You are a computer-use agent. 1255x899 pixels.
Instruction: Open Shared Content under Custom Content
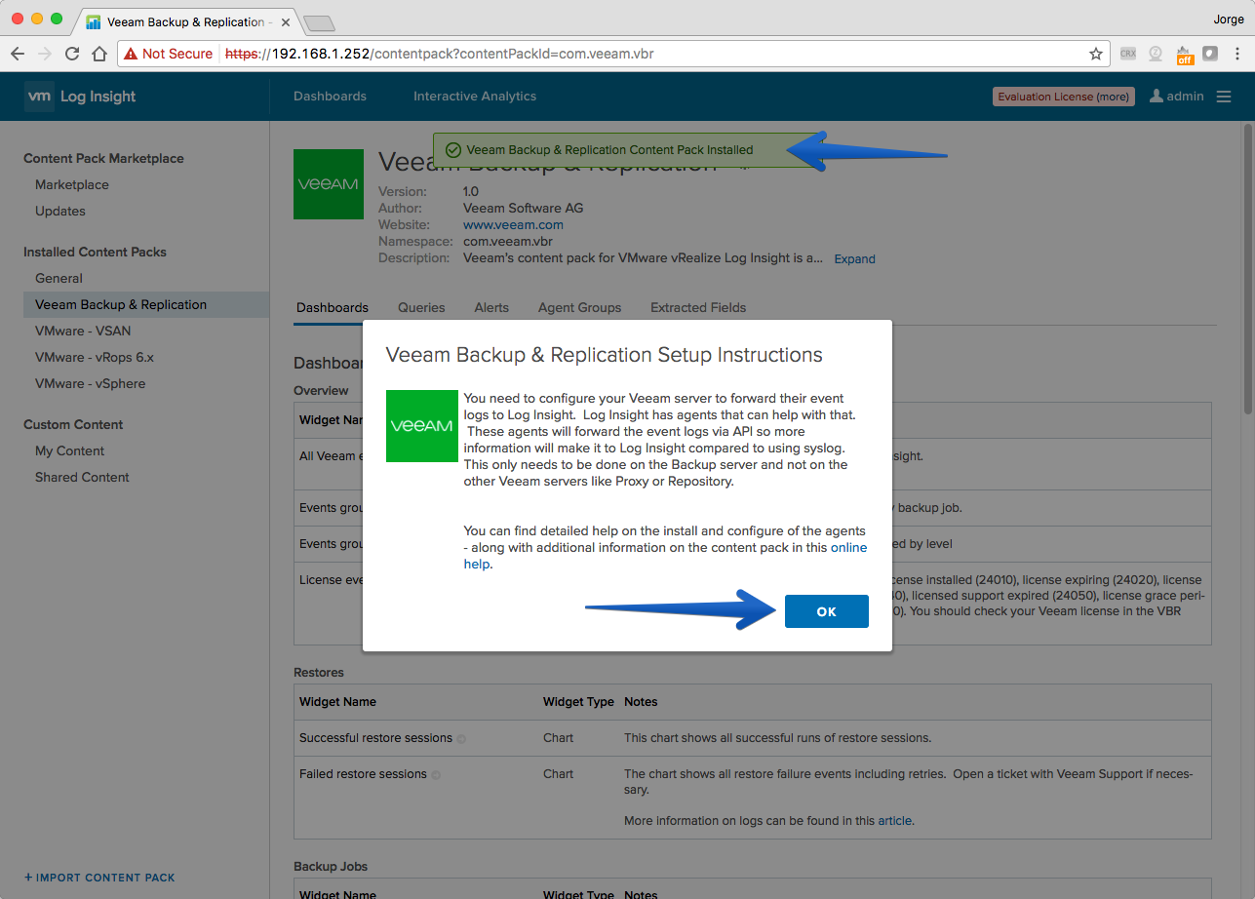tap(83, 477)
